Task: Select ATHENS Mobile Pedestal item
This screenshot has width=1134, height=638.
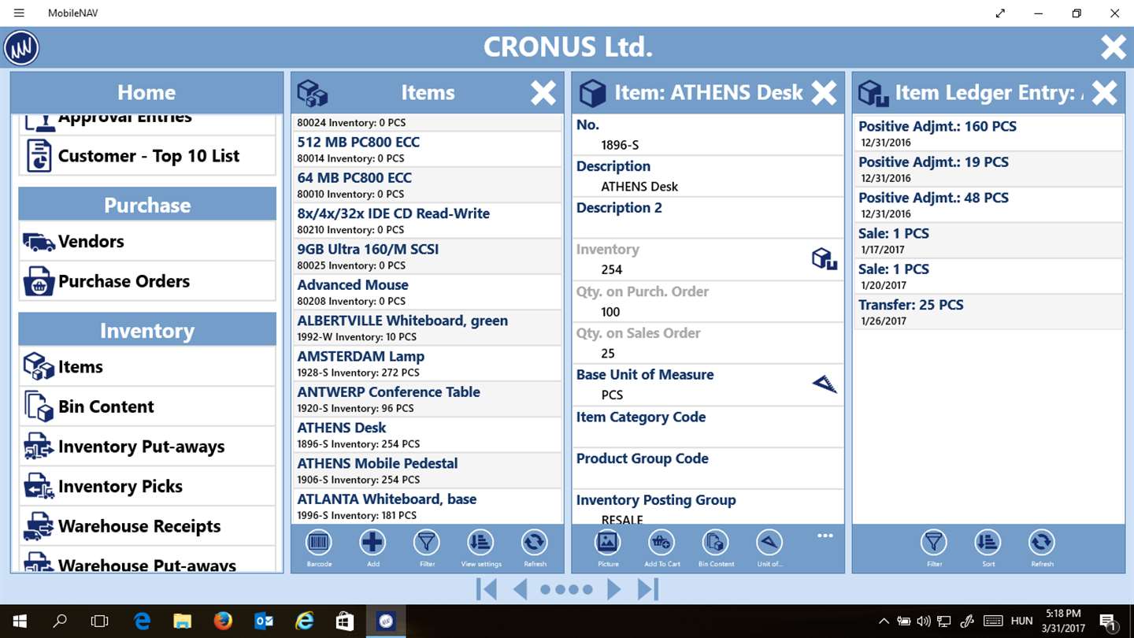Action: pyautogui.click(x=428, y=471)
